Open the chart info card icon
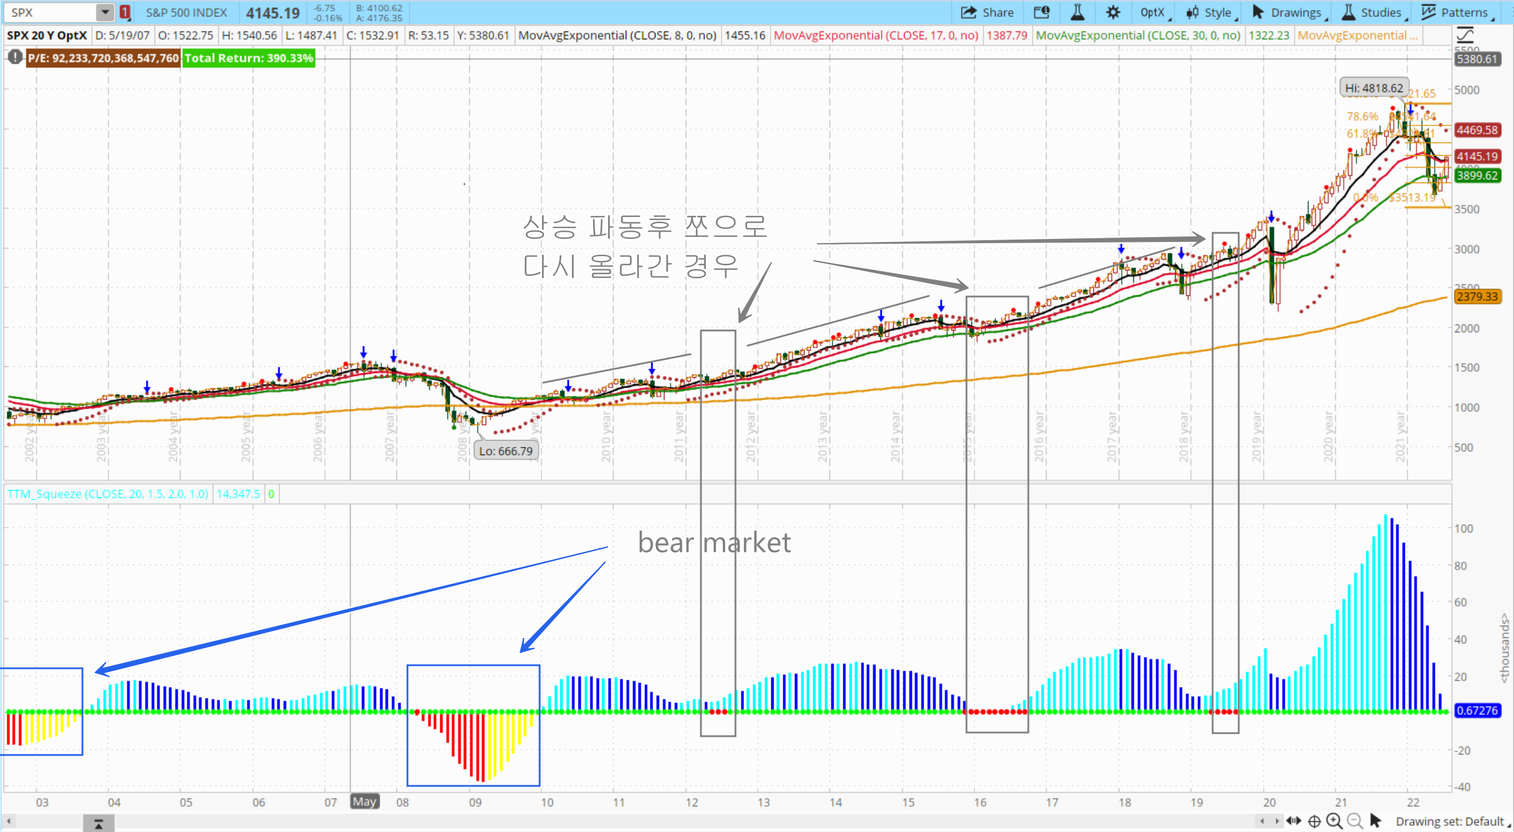Viewport: 1514px width, 832px height. pyautogui.click(x=1042, y=12)
